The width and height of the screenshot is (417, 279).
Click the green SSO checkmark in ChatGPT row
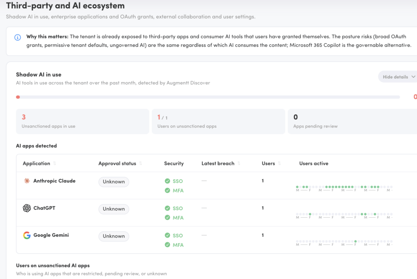[167, 208]
